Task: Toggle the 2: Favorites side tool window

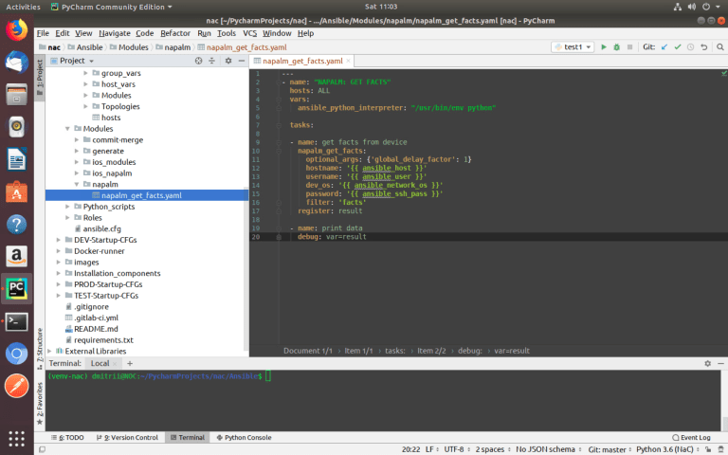Action: point(40,404)
